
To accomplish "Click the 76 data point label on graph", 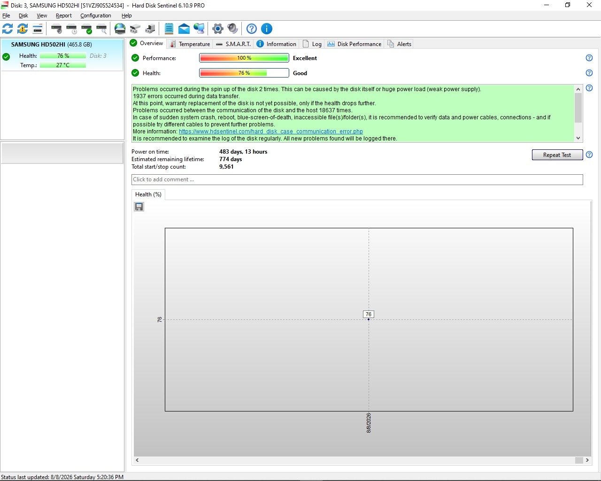I will point(369,314).
